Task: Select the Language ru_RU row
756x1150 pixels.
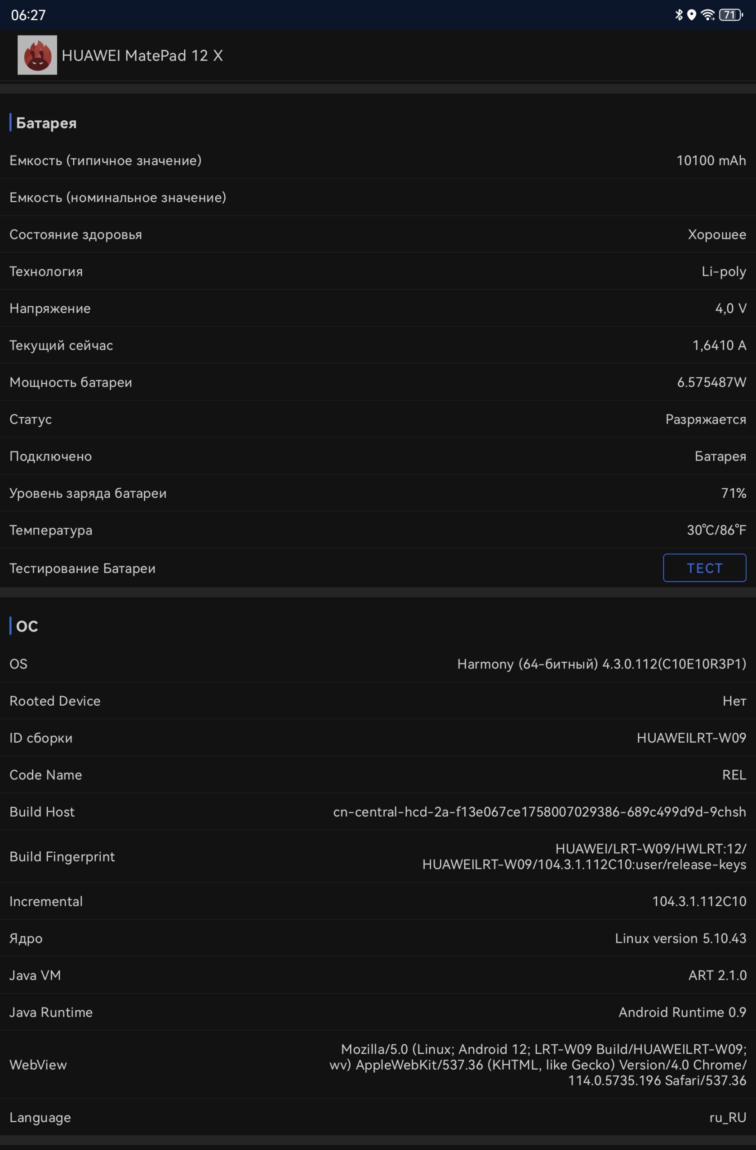Action: tap(378, 1117)
